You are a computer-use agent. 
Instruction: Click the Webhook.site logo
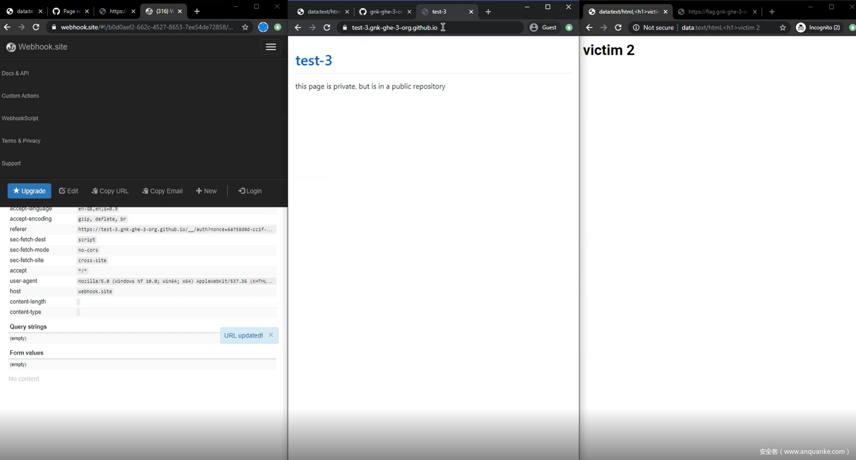(37, 47)
